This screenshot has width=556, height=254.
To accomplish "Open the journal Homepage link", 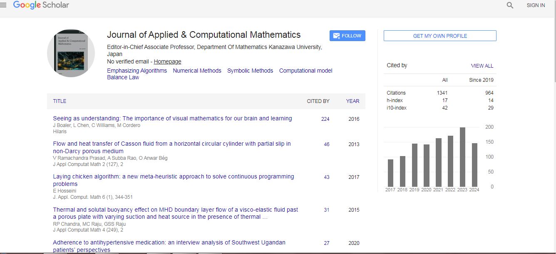I will [167, 61].
